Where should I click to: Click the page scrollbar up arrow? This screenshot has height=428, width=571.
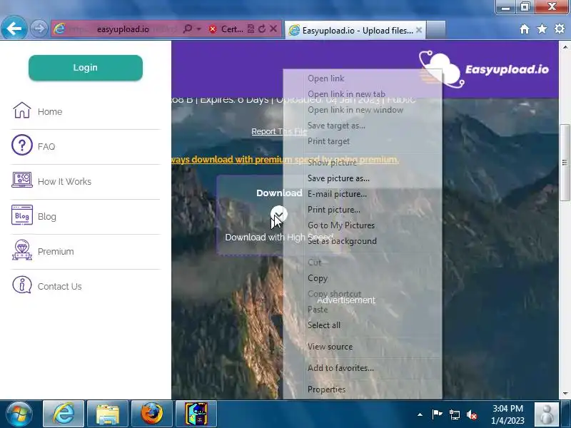565,47
